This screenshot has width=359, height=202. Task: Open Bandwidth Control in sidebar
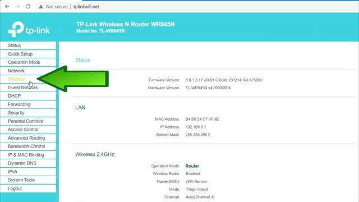28,146
